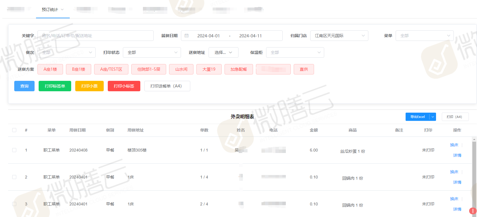Click the calendar icon in the date range field
Image resolution: width=477 pixels, height=217 pixels.
point(187,36)
